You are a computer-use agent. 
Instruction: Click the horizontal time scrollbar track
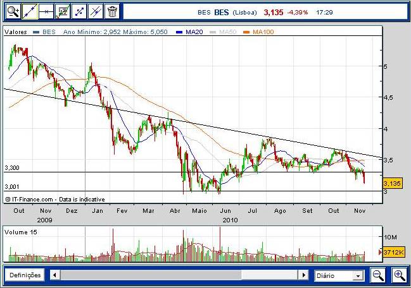pos(179,275)
